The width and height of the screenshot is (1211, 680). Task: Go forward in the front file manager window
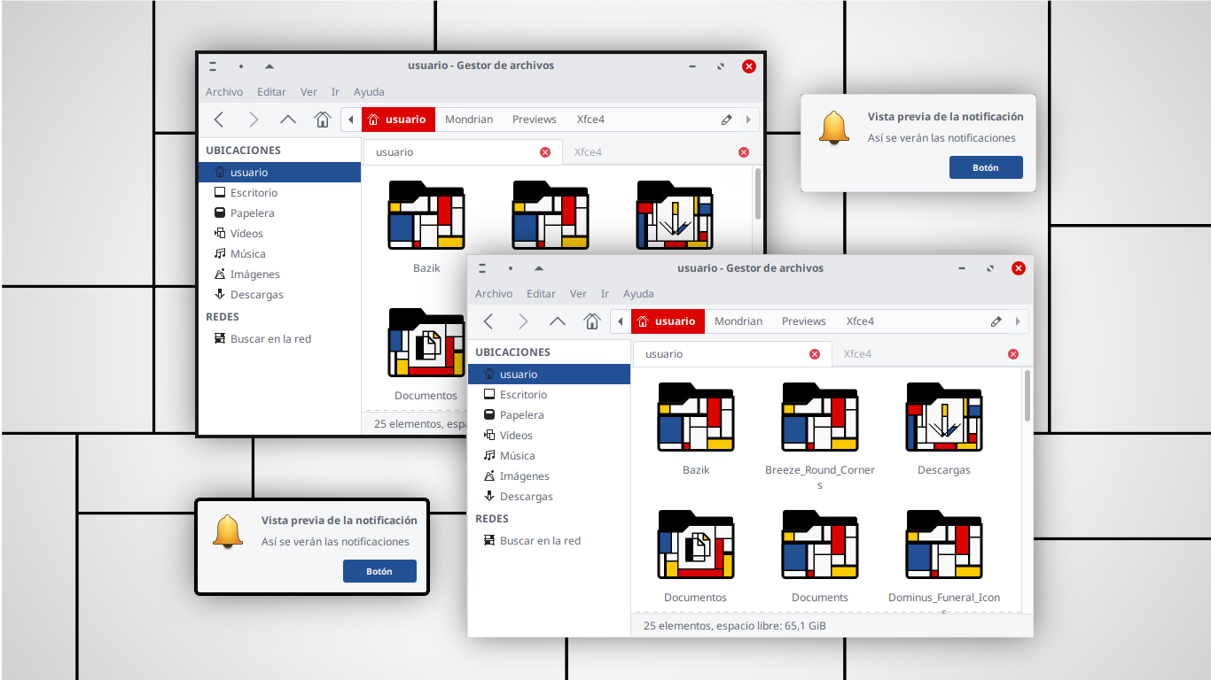pyautogui.click(x=523, y=321)
